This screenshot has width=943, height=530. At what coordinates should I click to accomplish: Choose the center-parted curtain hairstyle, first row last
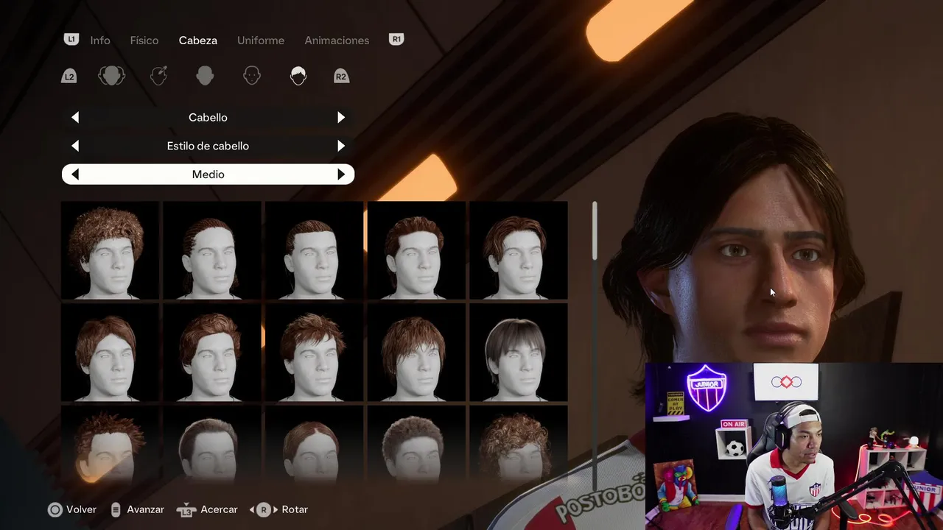[x=518, y=250]
